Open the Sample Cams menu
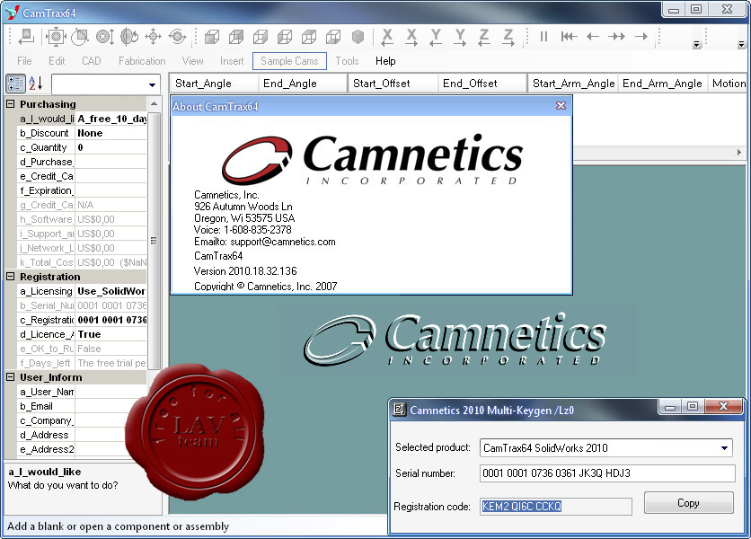This screenshot has height=539, width=751. [x=289, y=61]
